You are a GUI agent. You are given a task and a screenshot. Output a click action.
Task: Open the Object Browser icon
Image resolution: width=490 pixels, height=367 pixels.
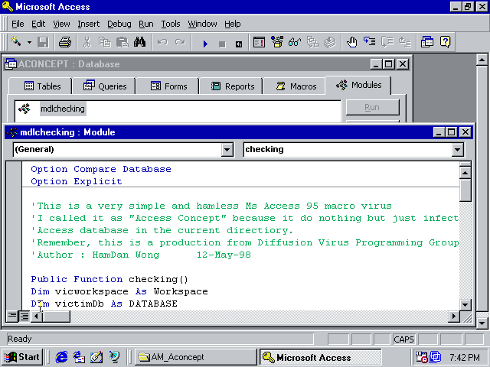pyautogui.click(x=277, y=42)
